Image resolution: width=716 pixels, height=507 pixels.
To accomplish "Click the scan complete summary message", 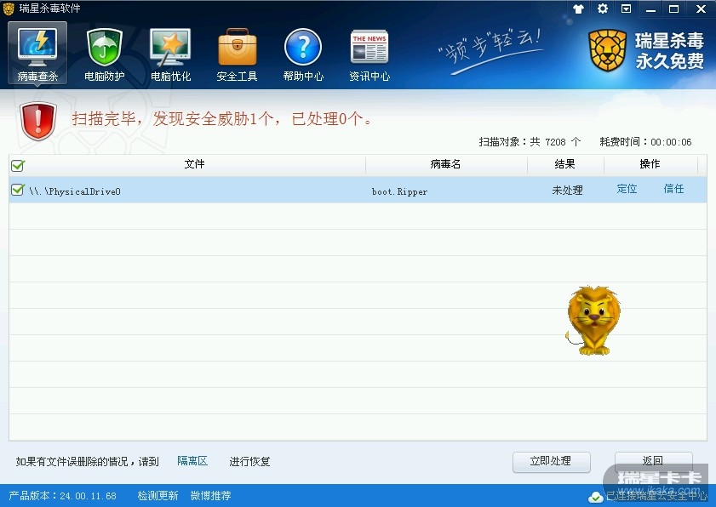I will (x=222, y=119).
